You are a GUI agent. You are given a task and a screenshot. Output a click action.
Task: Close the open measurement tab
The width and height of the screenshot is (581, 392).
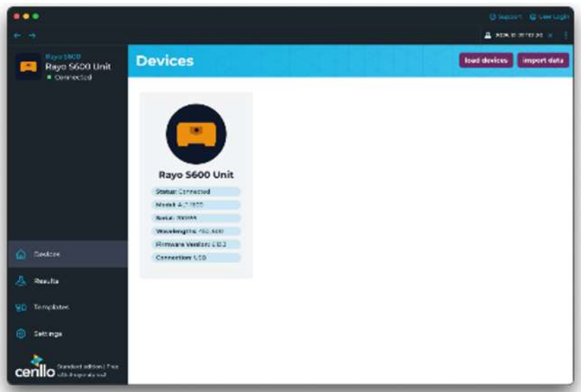pyautogui.click(x=550, y=35)
